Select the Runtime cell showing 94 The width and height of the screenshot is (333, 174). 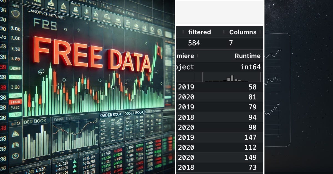pyautogui.click(x=252, y=117)
